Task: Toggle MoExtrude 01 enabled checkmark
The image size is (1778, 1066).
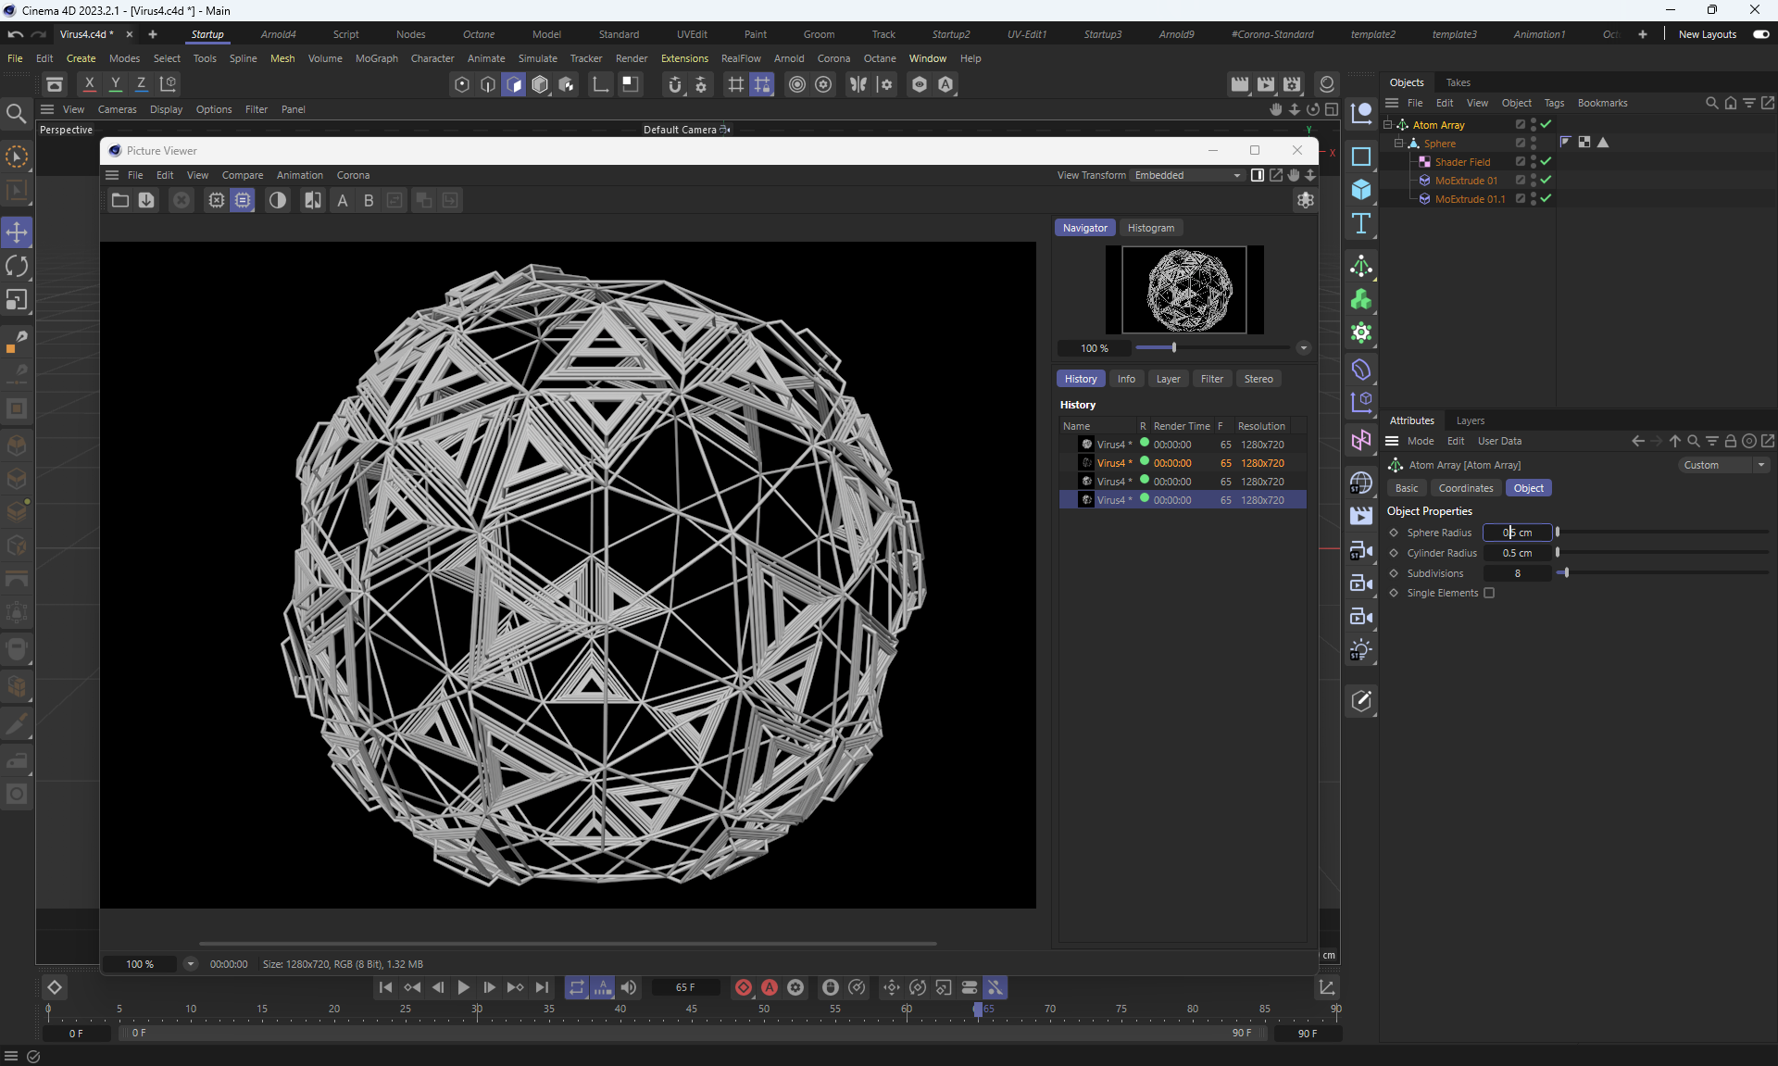Action: tap(1546, 180)
